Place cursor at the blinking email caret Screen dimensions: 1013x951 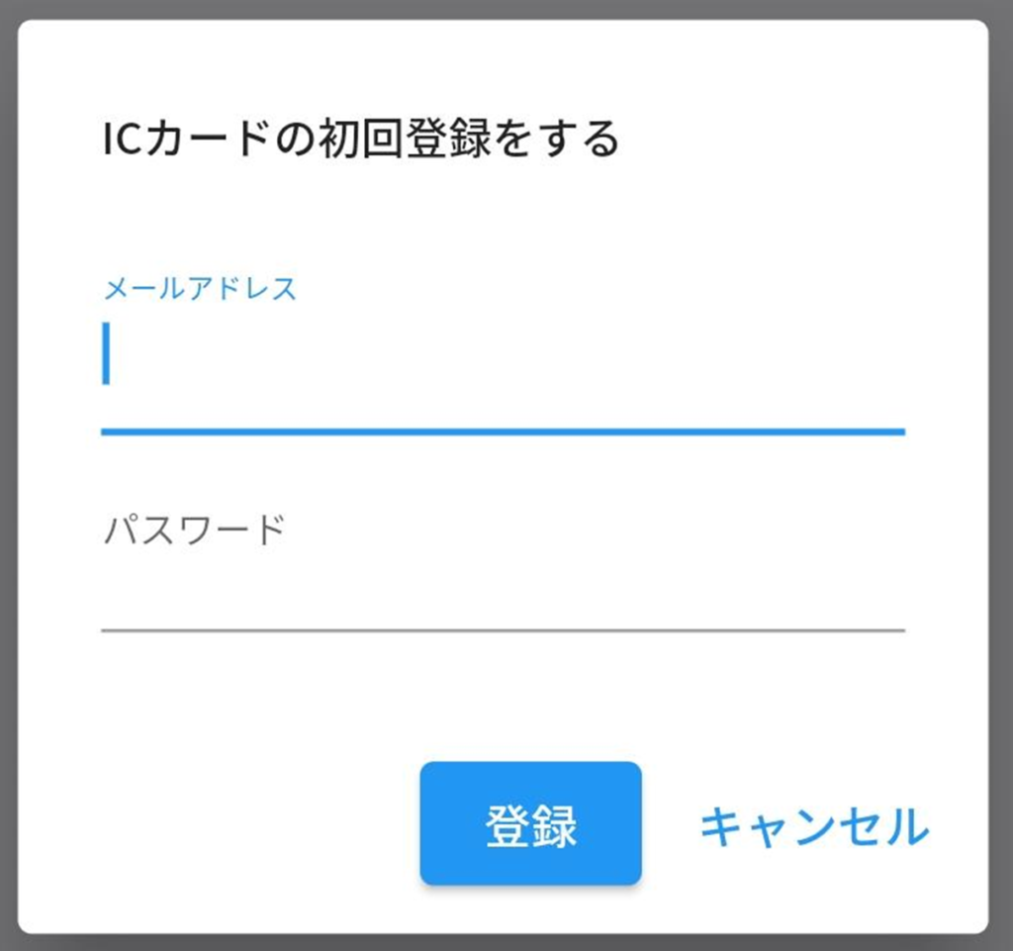coord(106,353)
